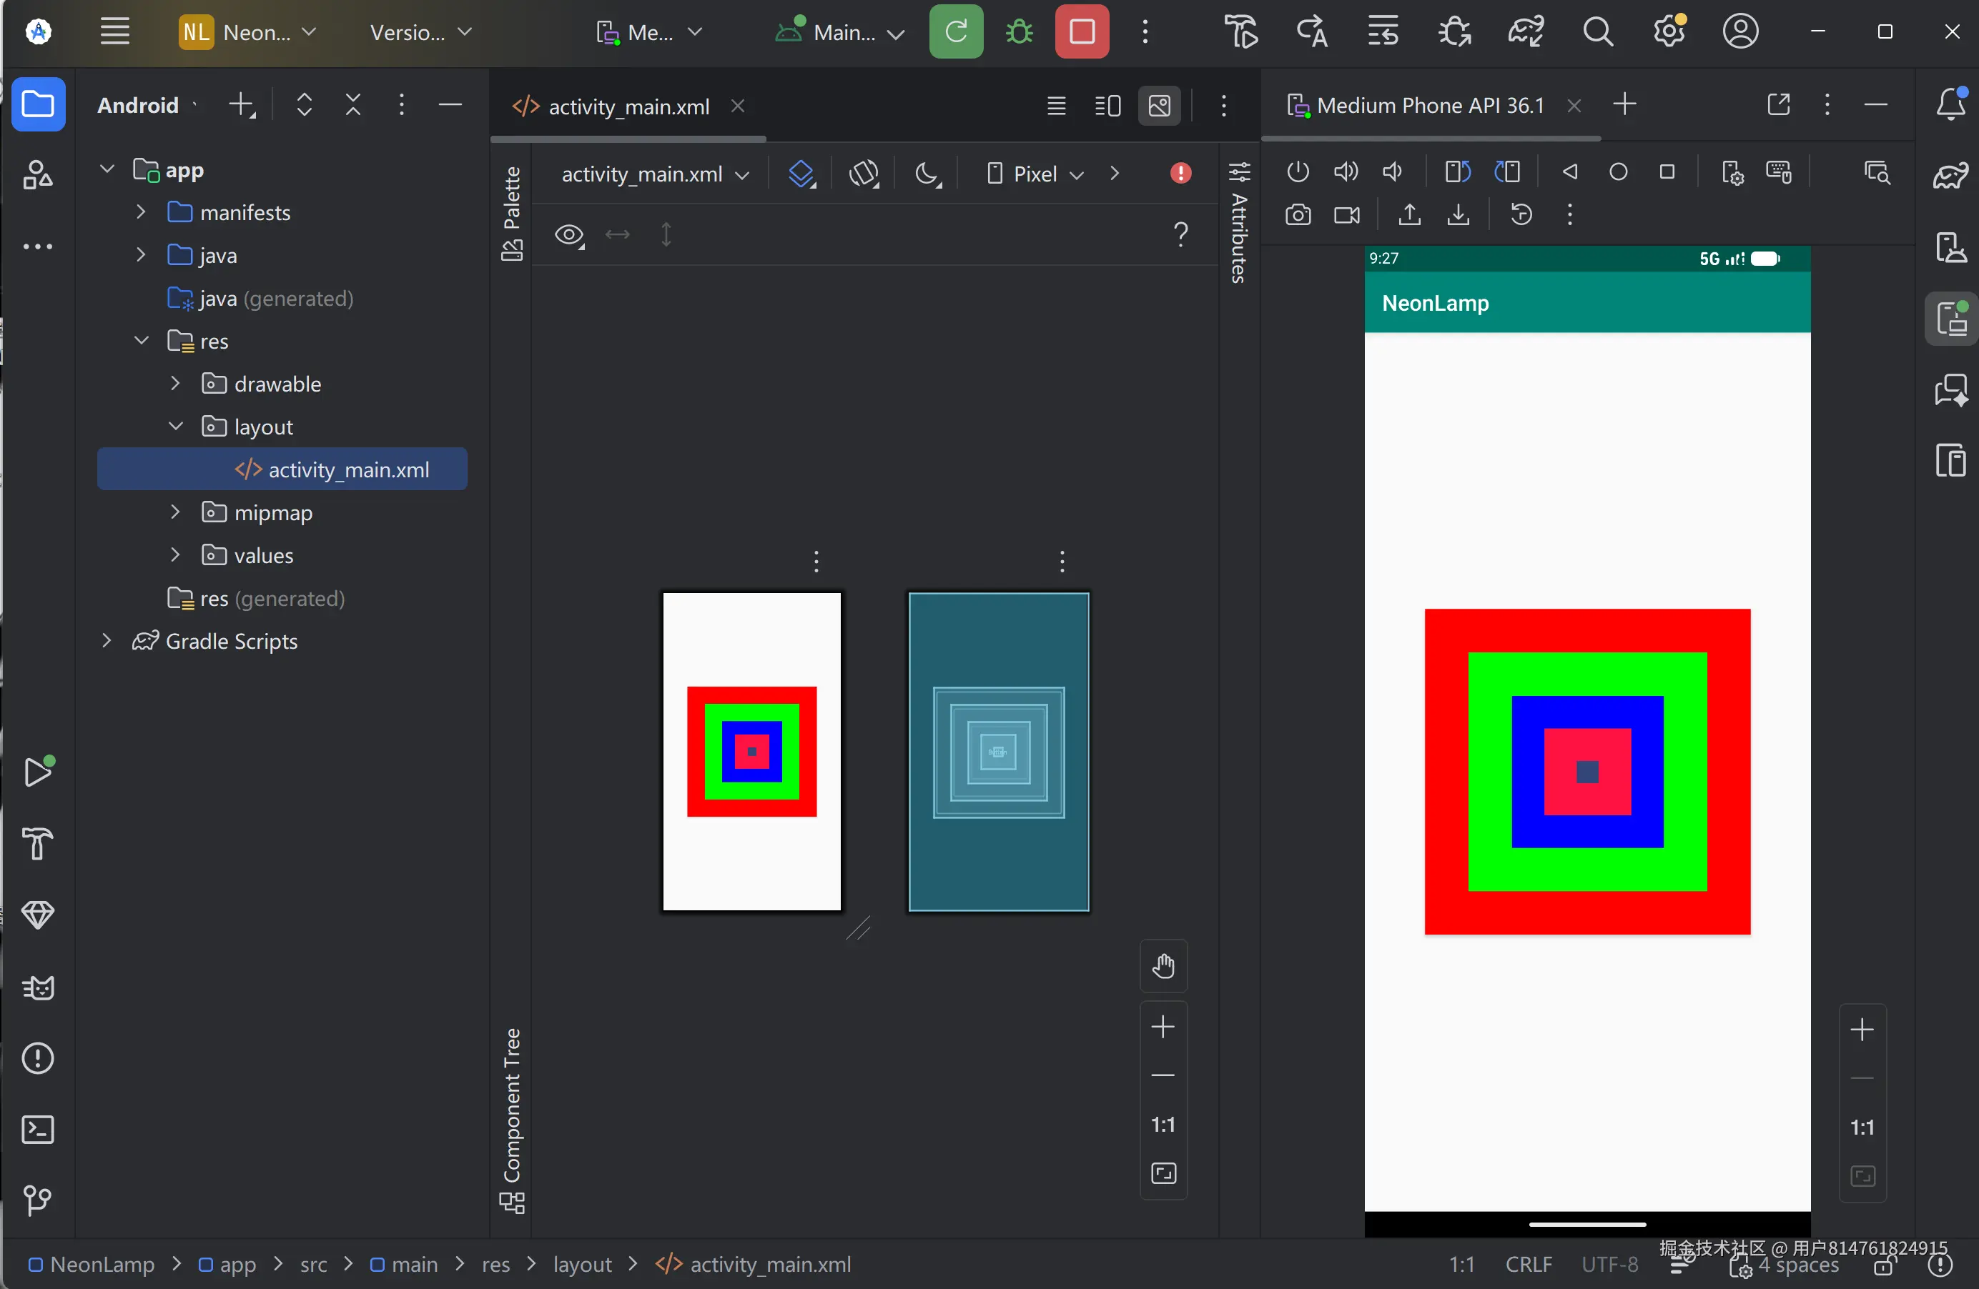
Task: Open the Version Control branch tool window
Action: tap(38, 1200)
